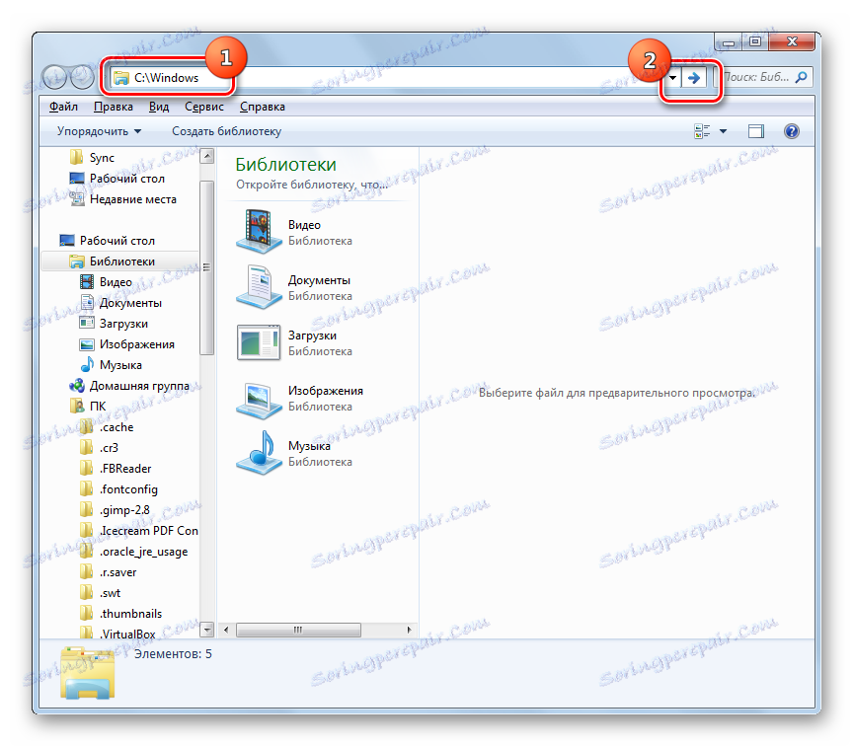Toggle the preview pane button

(x=756, y=131)
